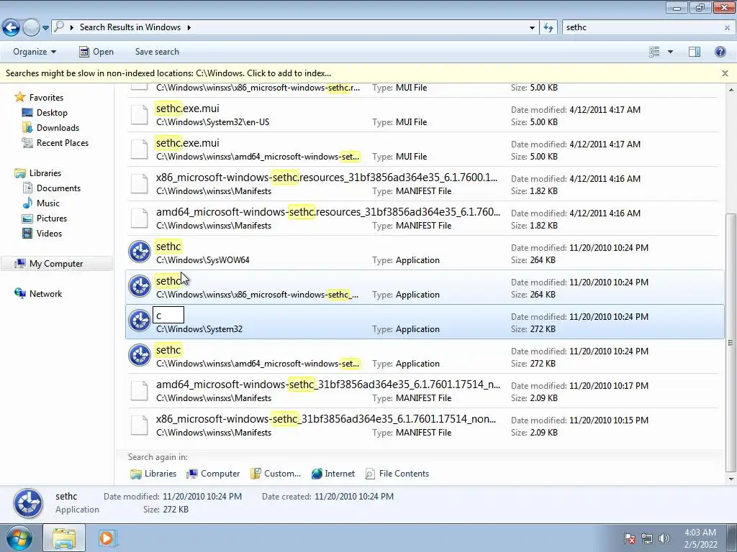Click the results list vertical scrollbar thumb
Viewport: 737px width, 552px height.
[x=731, y=343]
